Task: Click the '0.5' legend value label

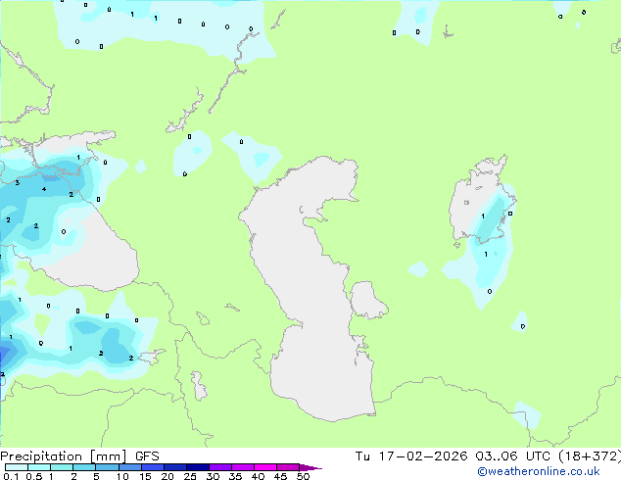Action: (34, 476)
